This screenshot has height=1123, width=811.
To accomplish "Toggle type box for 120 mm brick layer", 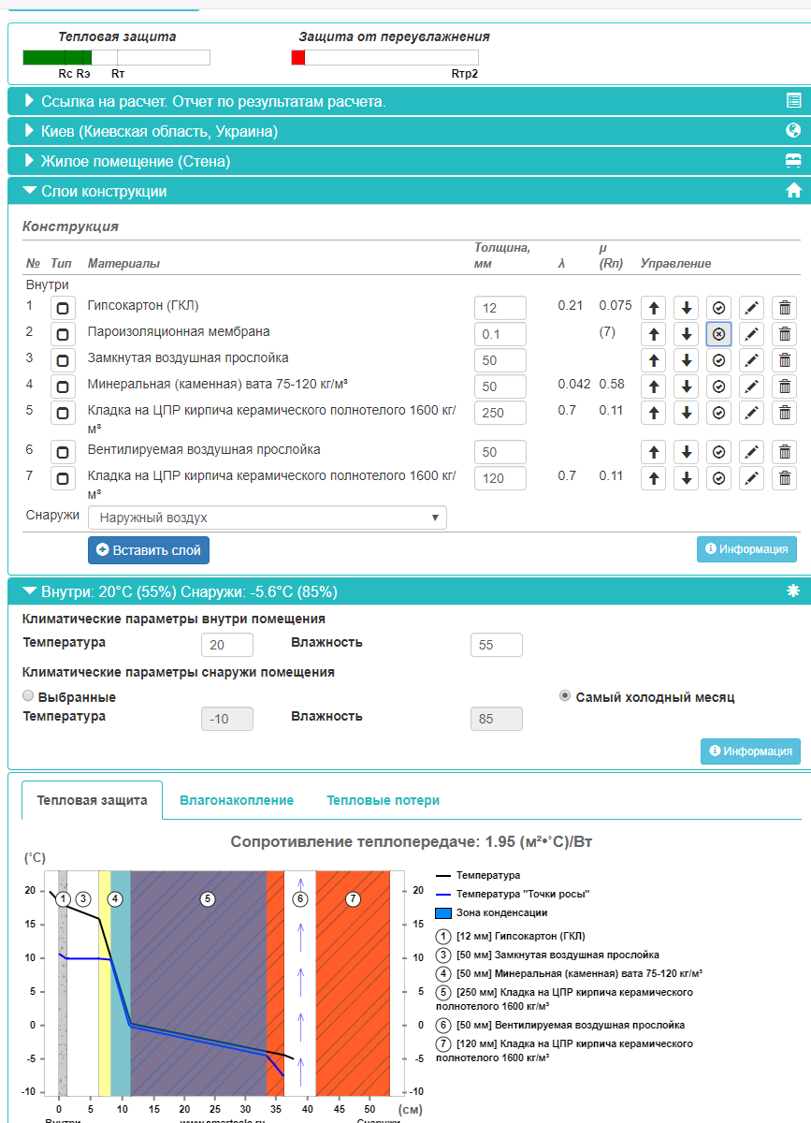I will tap(63, 478).
